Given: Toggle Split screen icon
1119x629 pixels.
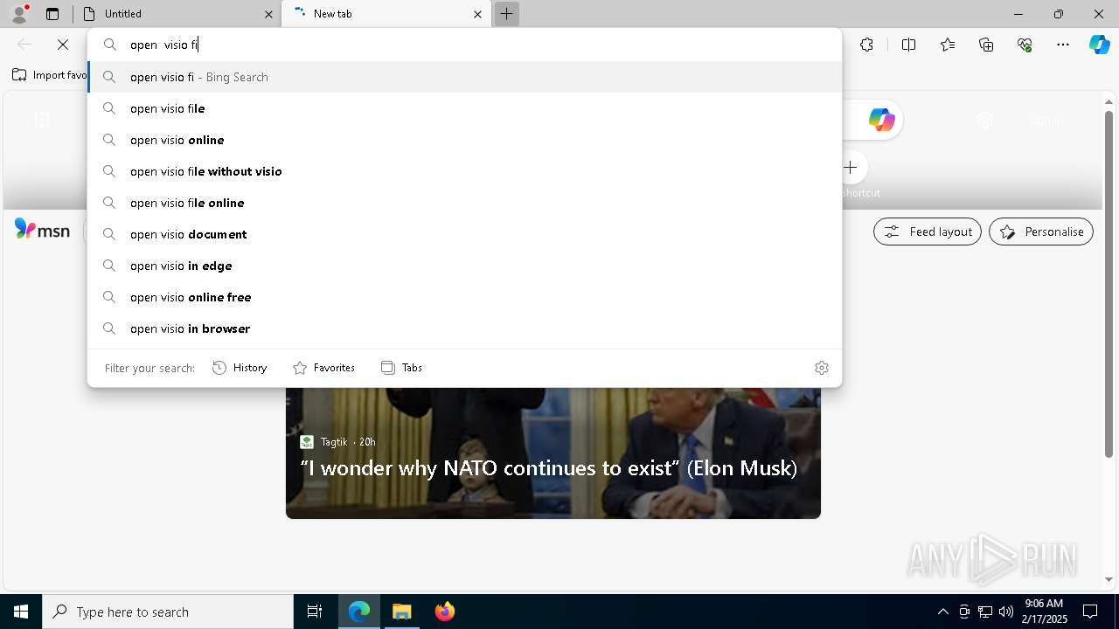Looking at the screenshot, I should pos(908,45).
